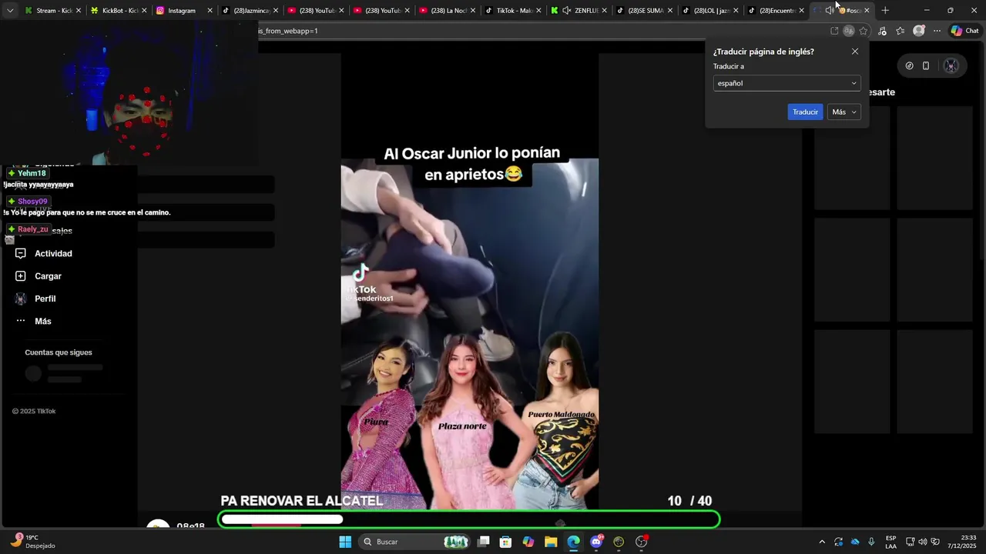Open the español language dropdown
This screenshot has width=986, height=554.
pyautogui.click(x=786, y=83)
